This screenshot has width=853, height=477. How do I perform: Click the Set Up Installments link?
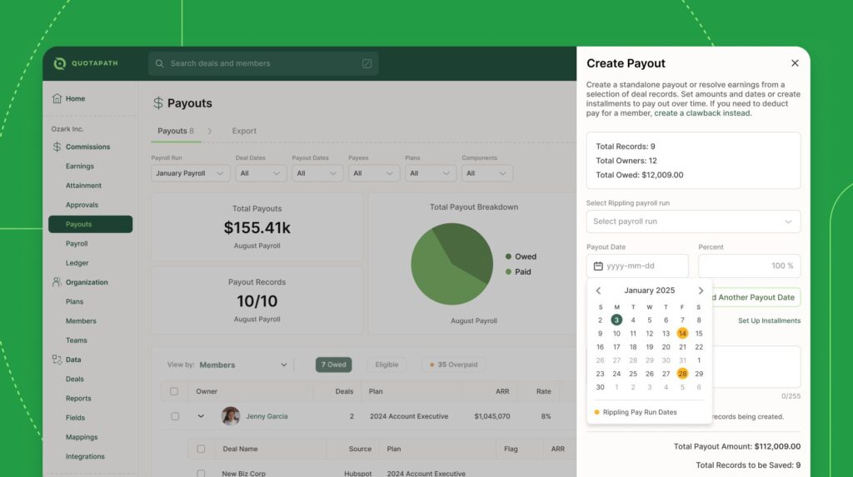tap(769, 320)
